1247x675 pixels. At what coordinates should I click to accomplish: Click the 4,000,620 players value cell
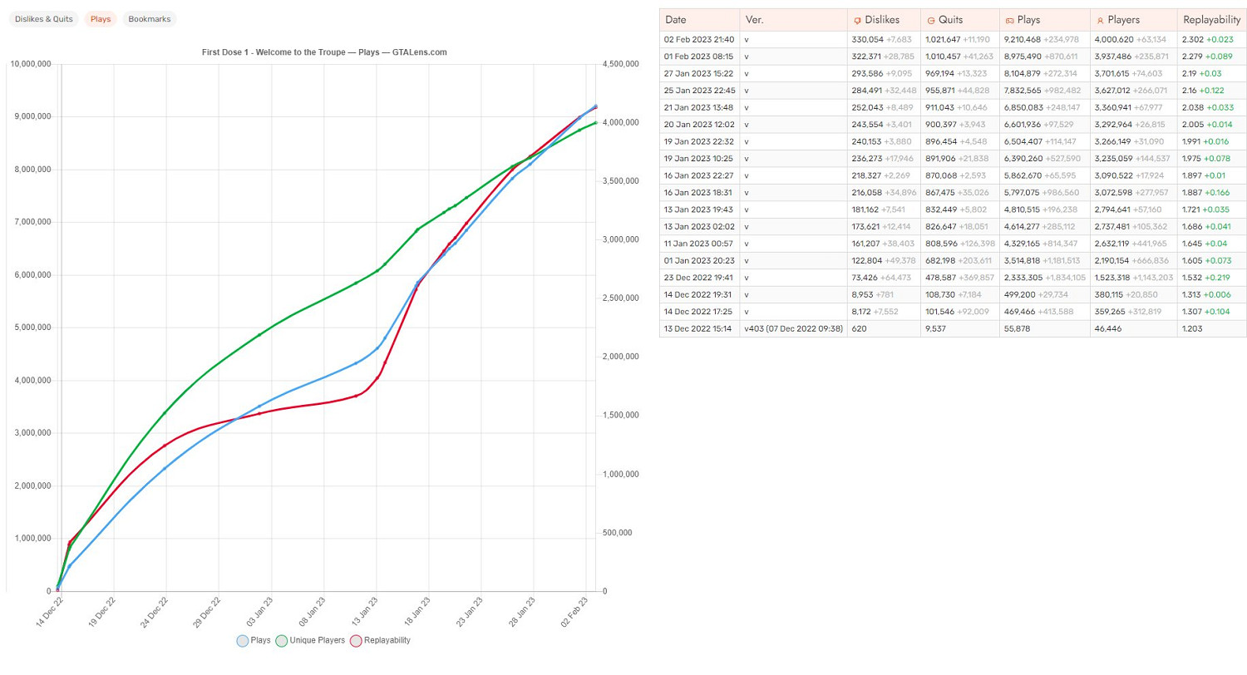(1121, 40)
